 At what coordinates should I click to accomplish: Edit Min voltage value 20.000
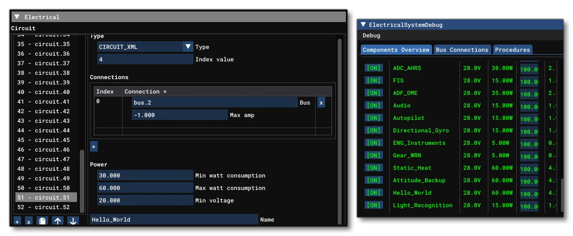coord(145,201)
